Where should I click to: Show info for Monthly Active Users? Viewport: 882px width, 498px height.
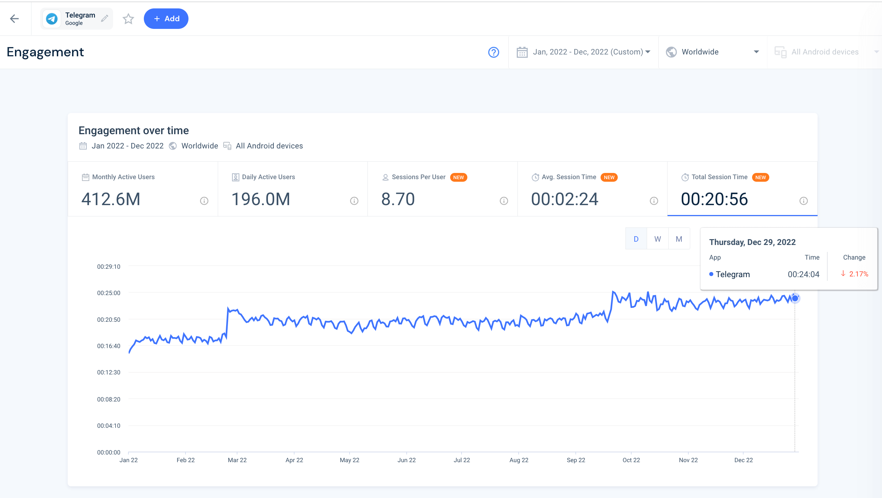click(x=204, y=201)
